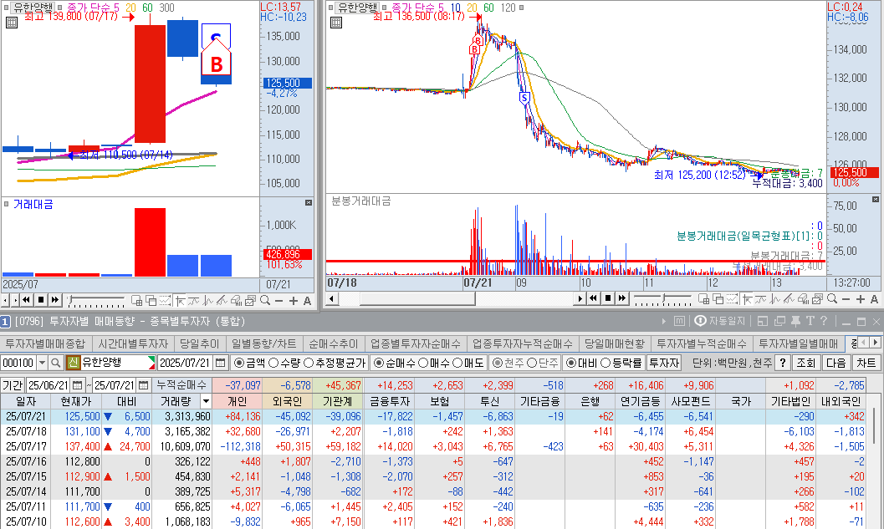Switch to the 당일매매현황 tab
Viewport: 884px width, 529px height.
614,343
